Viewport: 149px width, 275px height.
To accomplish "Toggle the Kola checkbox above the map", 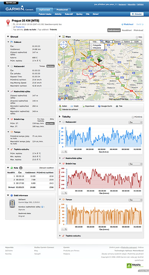I will tap(137, 37).
